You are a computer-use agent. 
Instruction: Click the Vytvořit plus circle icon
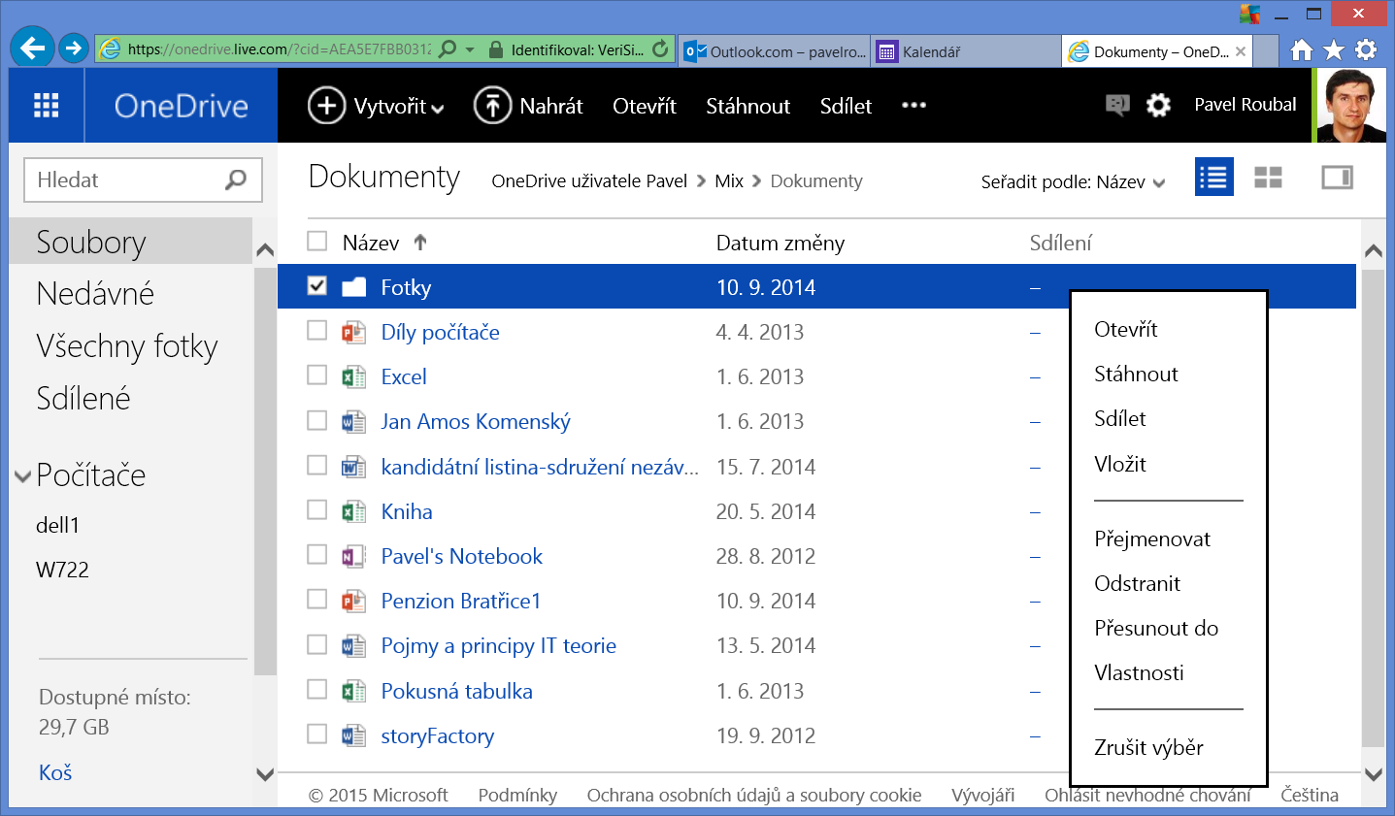pos(326,105)
